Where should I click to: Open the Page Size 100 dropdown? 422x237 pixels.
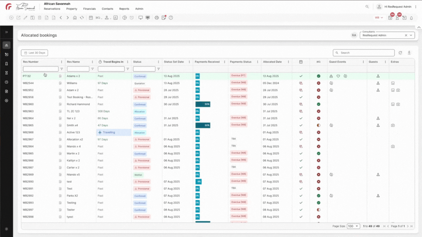353,226
